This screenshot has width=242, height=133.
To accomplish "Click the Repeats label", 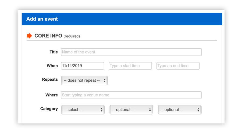I will 50,80.
